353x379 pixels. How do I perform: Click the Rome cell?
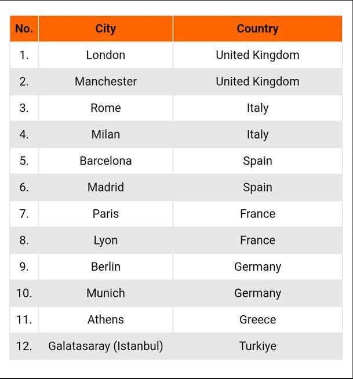(105, 108)
